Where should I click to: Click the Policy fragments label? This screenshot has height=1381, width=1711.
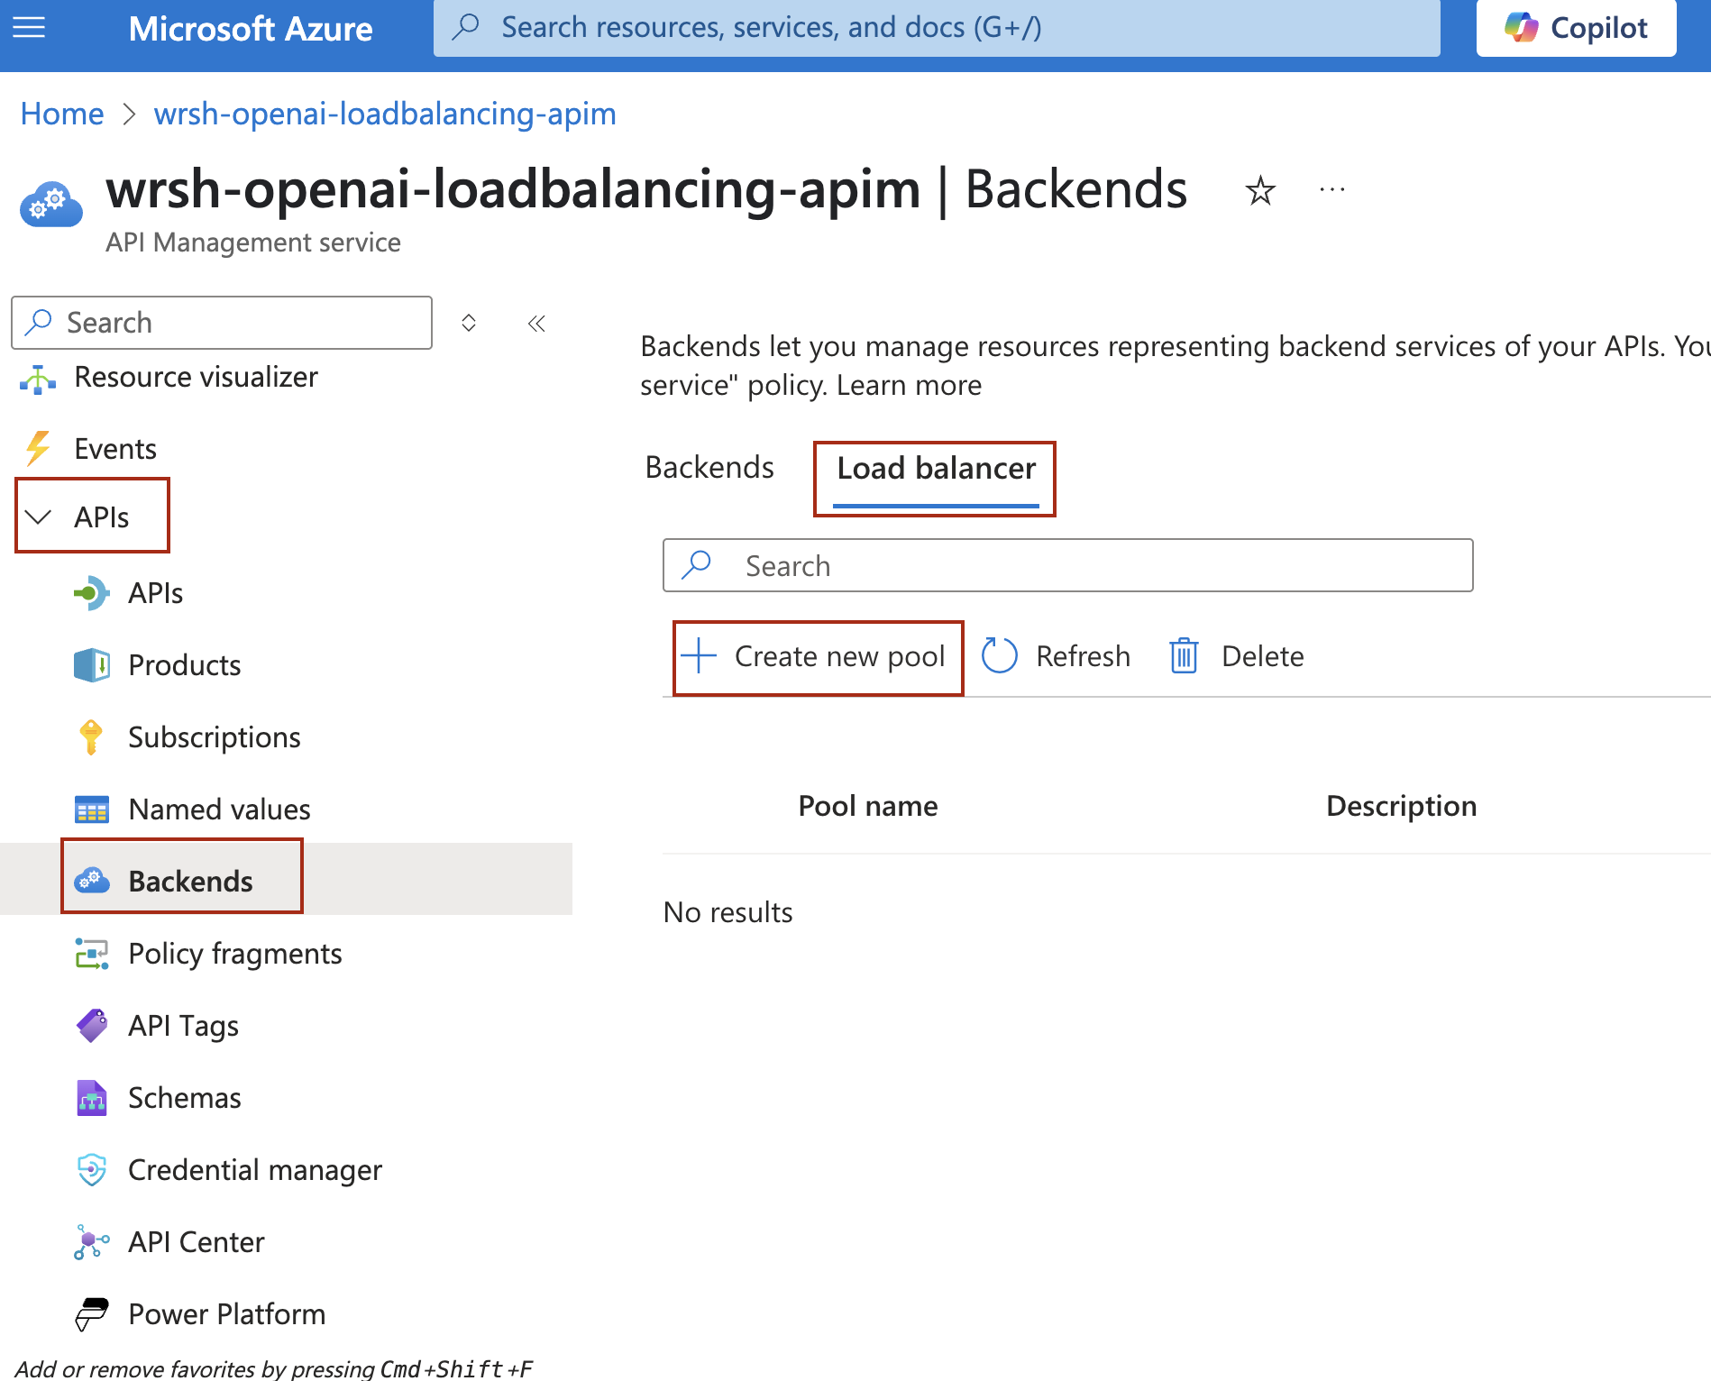point(235,954)
